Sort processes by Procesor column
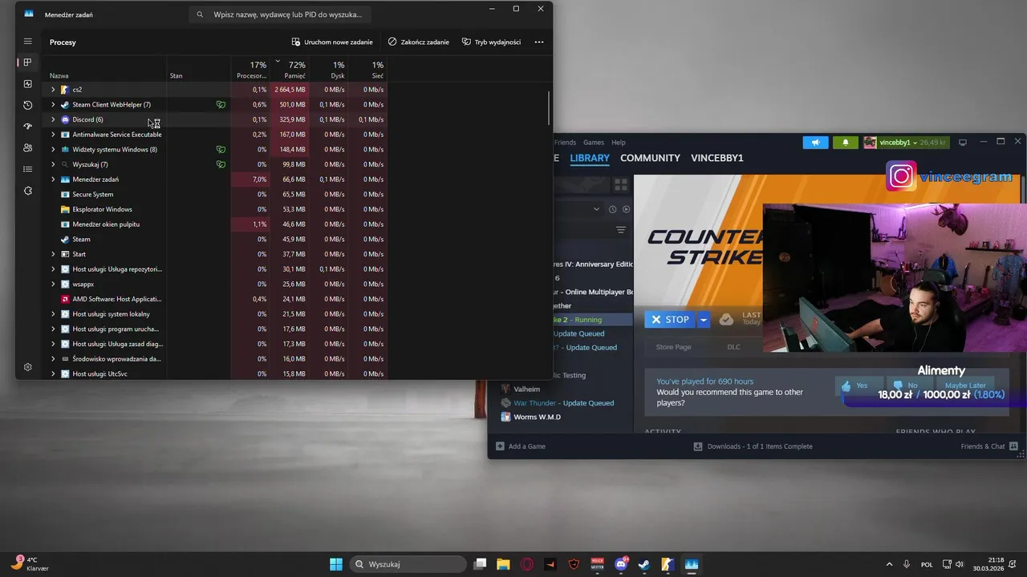Viewport: 1027px width, 577px height. point(251,70)
